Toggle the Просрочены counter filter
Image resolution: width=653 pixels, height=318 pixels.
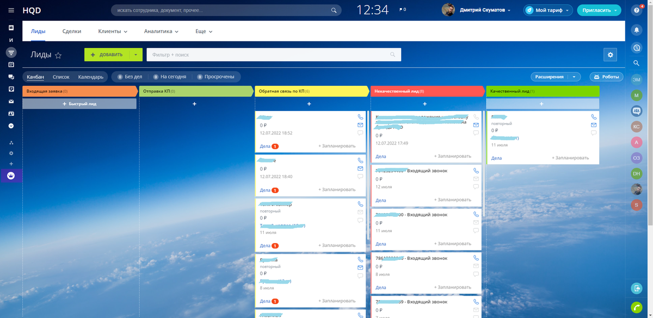[215, 77]
